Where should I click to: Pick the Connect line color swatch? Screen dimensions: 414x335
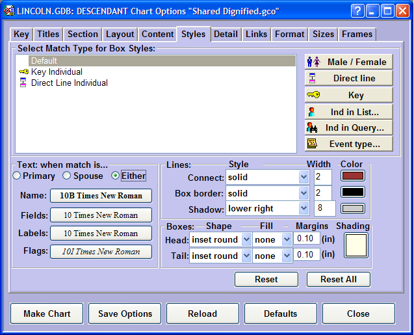[x=353, y=176]
